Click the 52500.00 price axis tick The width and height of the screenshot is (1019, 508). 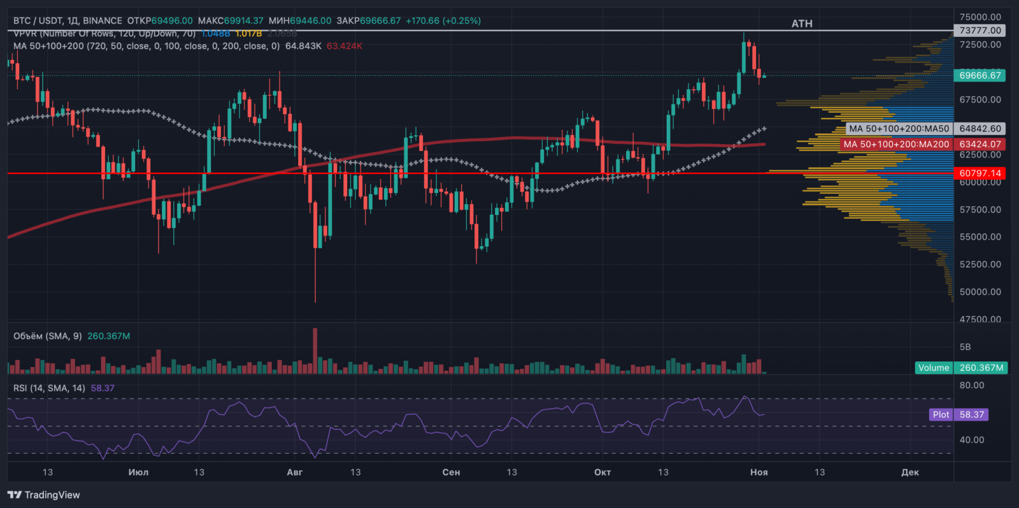980,265
